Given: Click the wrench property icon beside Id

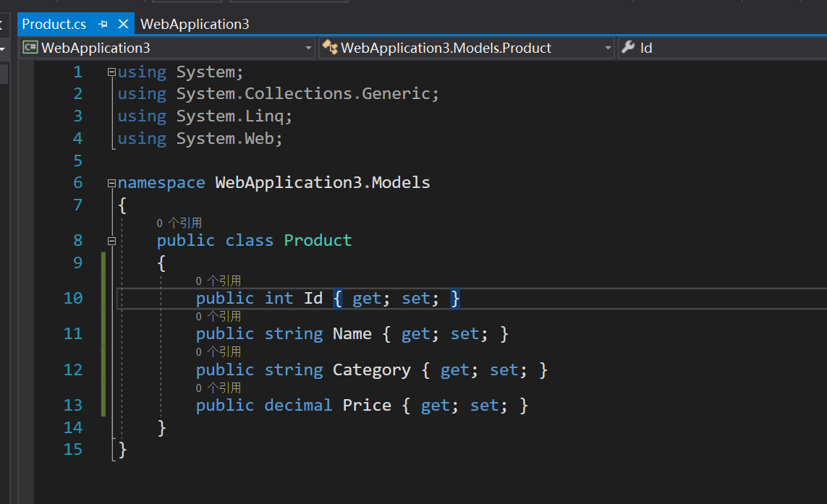Looking at the screenshot, I should click(628, 48).
